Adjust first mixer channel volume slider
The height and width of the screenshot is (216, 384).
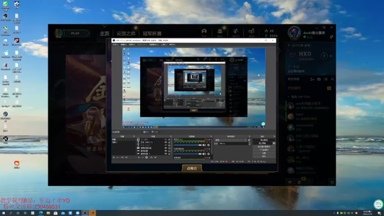[x=188, y=145]
